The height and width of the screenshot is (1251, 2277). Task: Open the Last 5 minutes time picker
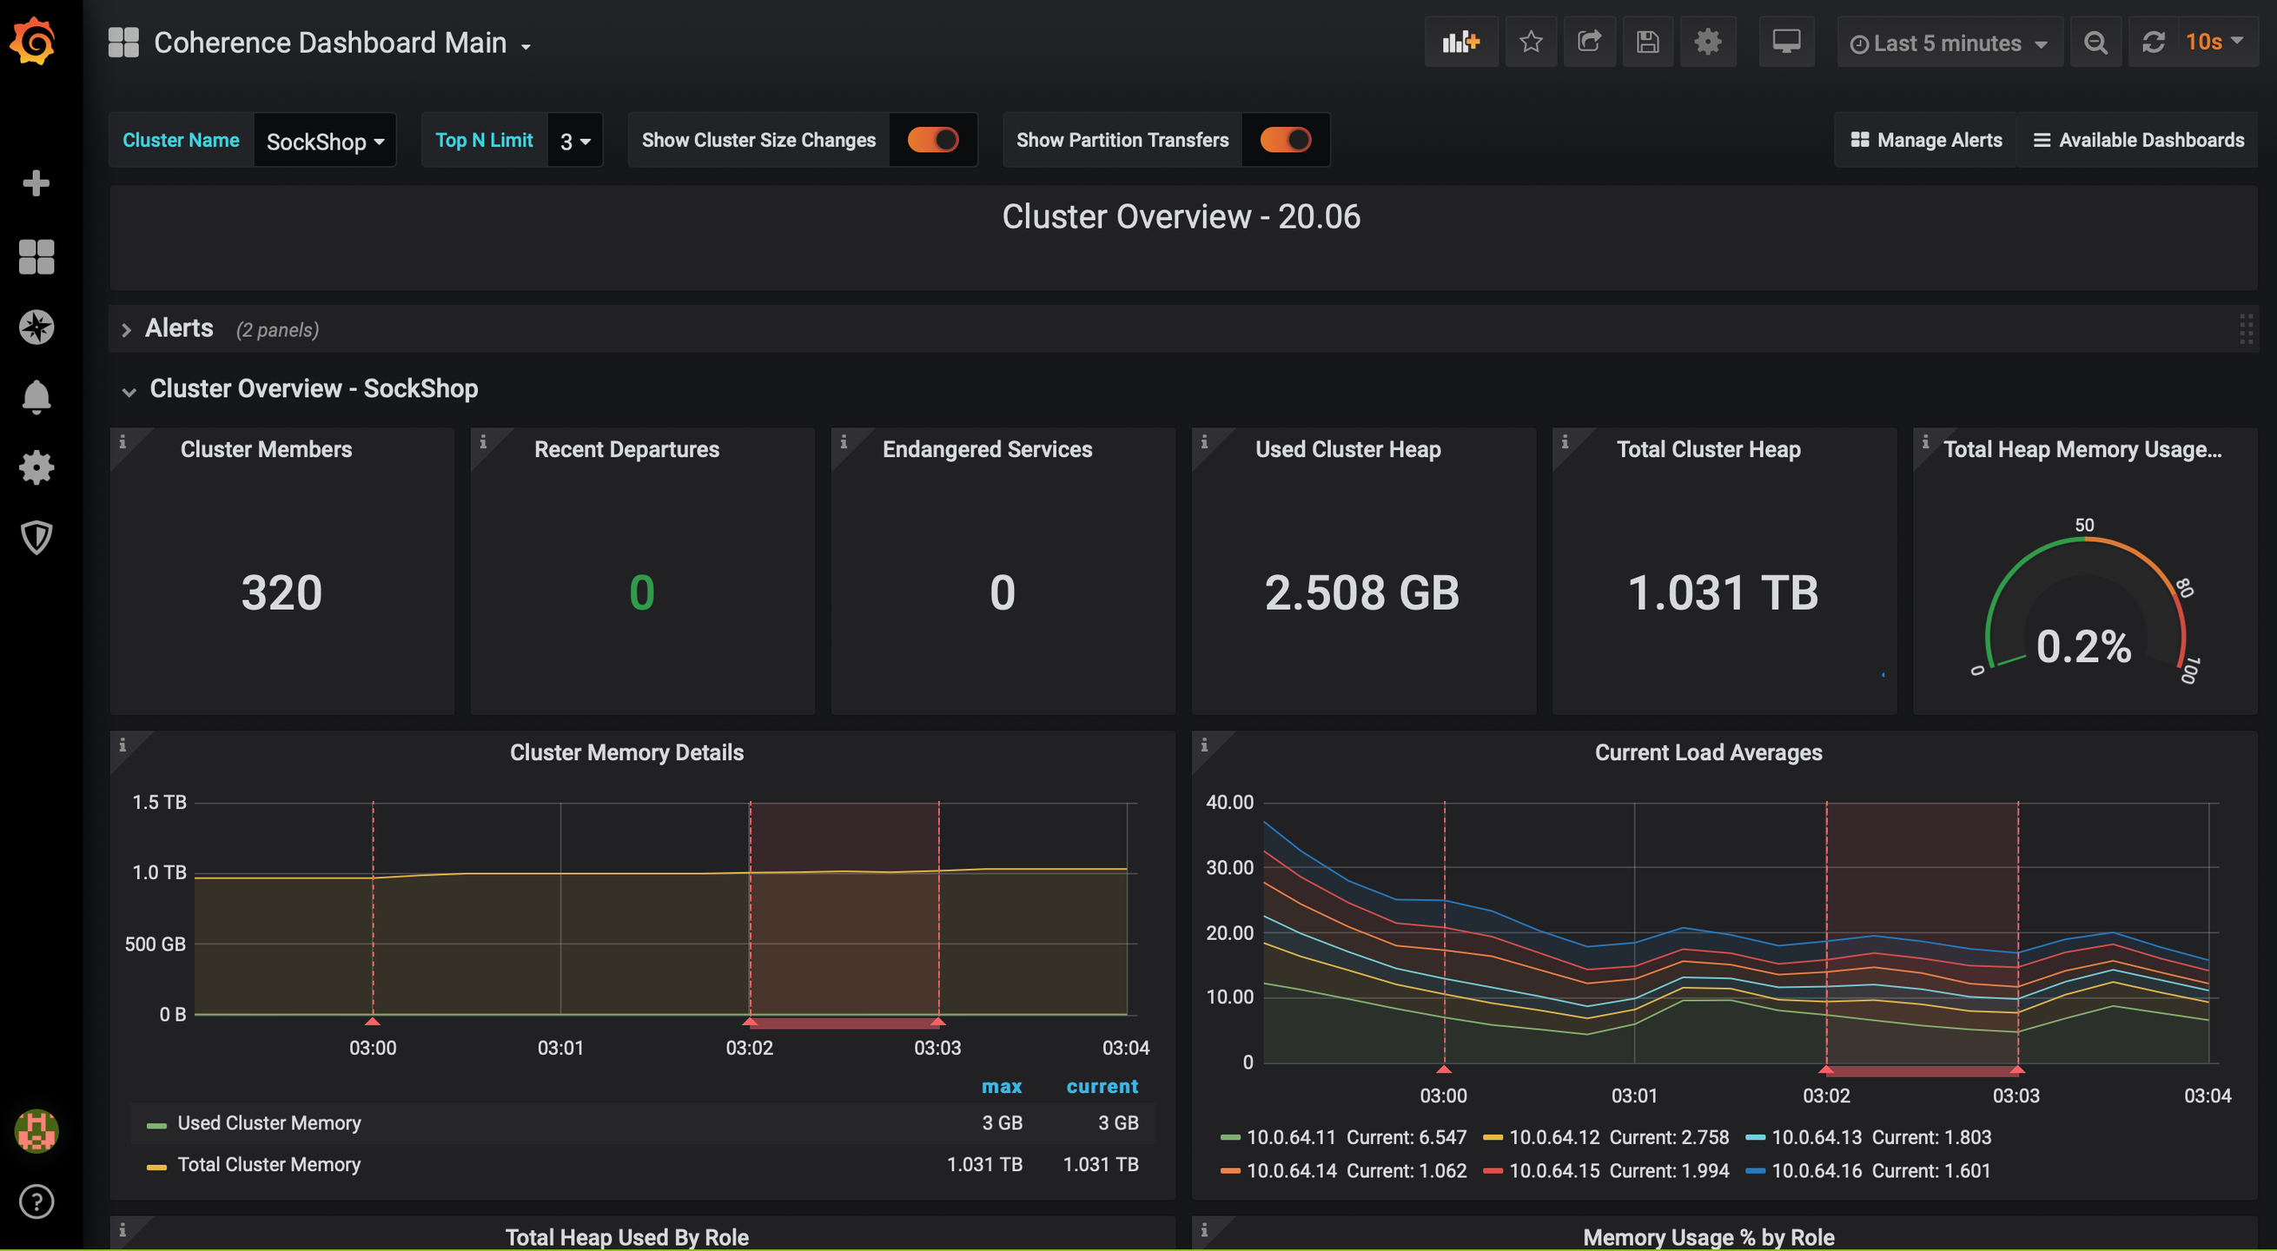[1949, 43]
